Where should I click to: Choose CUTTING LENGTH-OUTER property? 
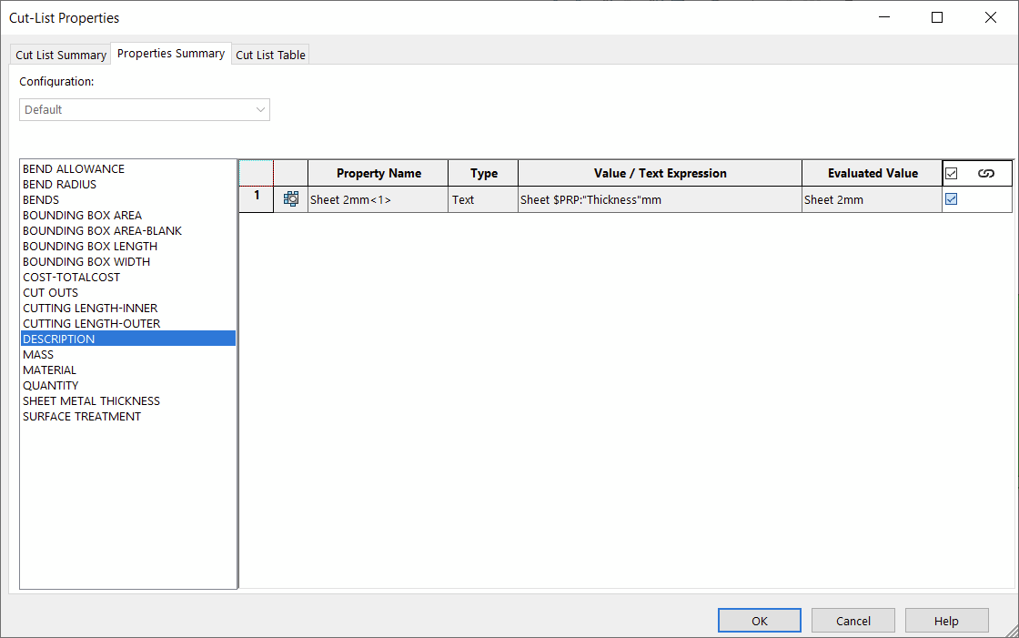click(x=128, y=323)
